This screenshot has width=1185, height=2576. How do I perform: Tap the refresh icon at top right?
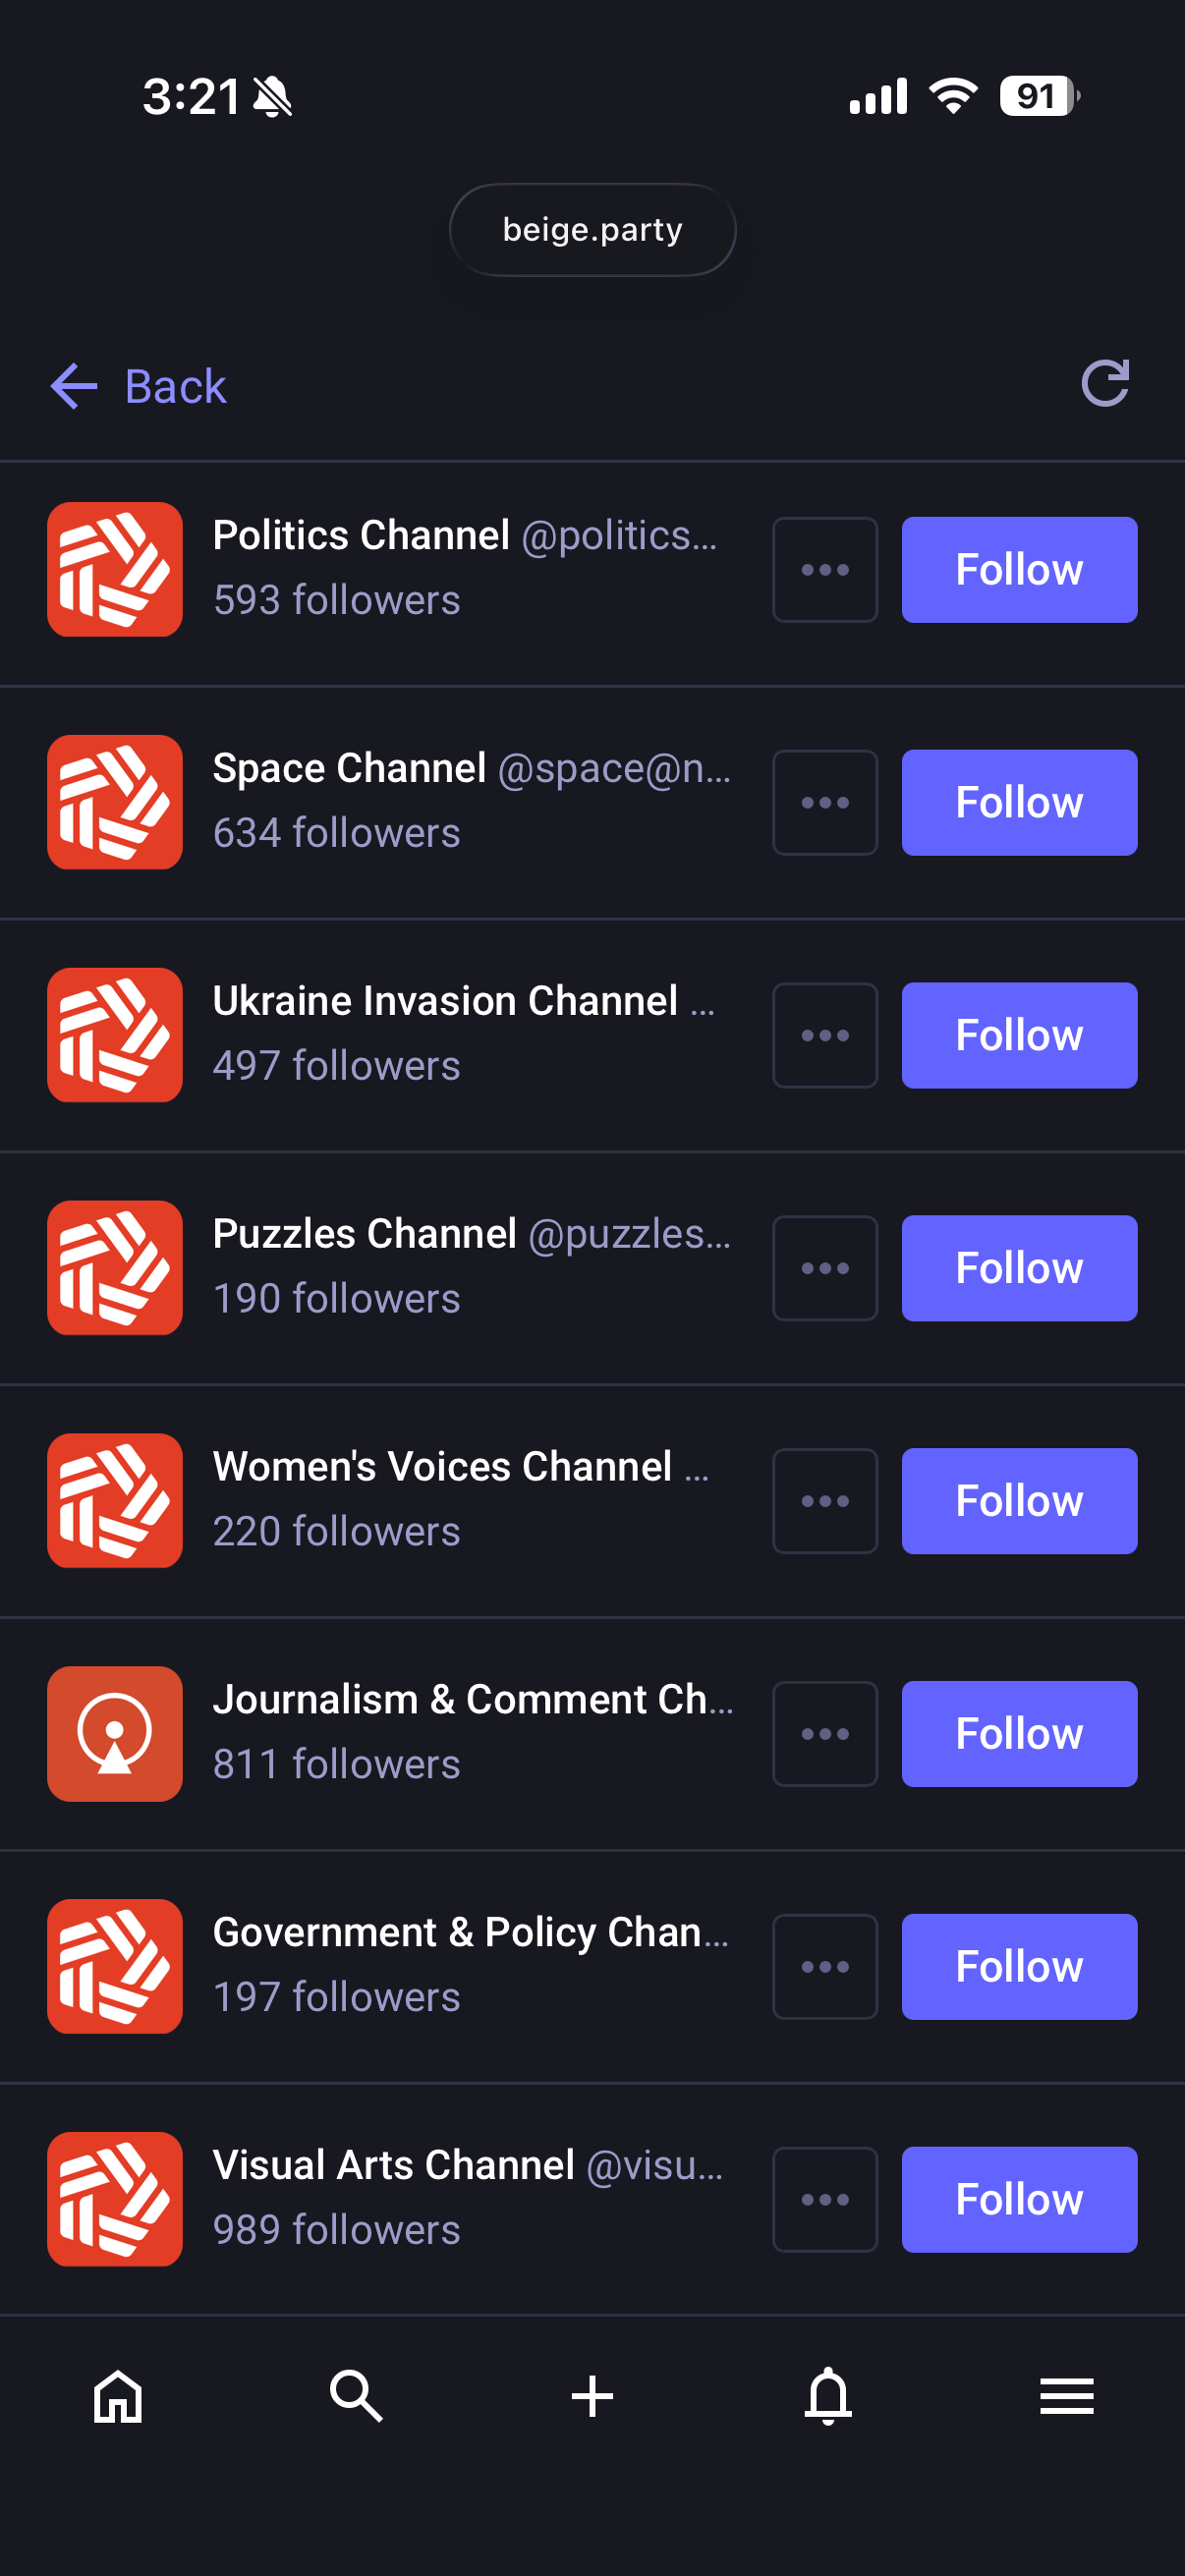(1104, 384)
